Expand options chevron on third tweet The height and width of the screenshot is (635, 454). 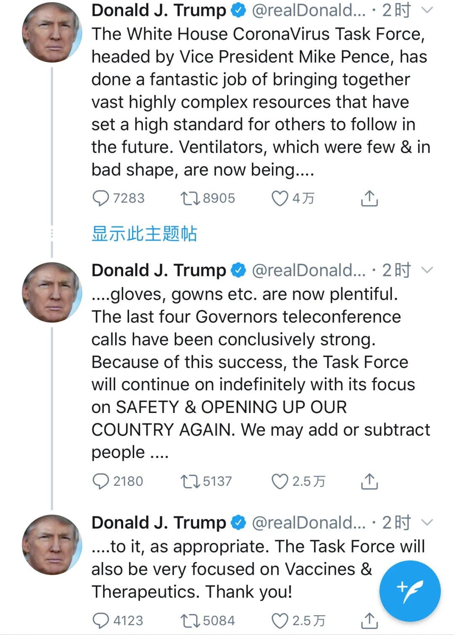(x=427, y=522)
